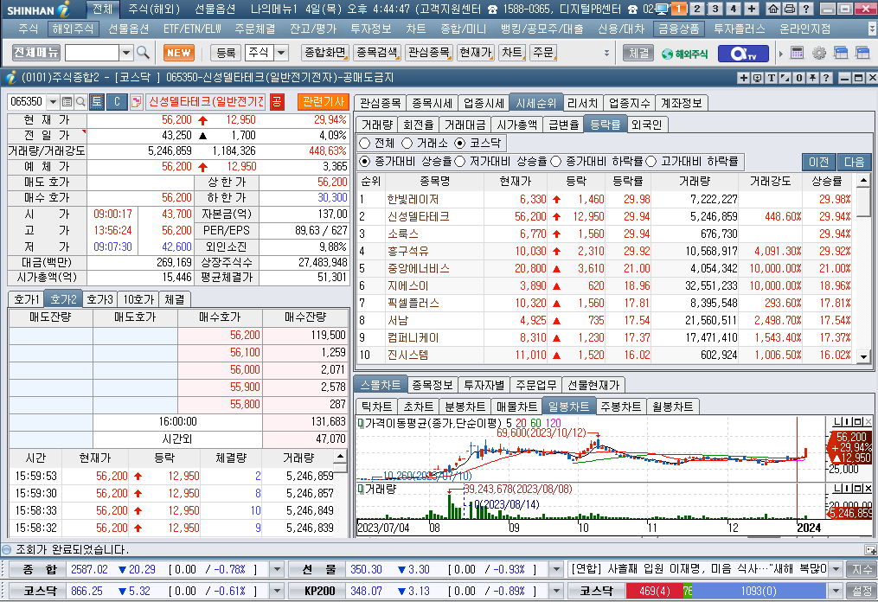The width and height of the screenshot is (878, 602).
Task: Expand the 코스닥 index dropdown in bottom-left bar
Action: 277,590
